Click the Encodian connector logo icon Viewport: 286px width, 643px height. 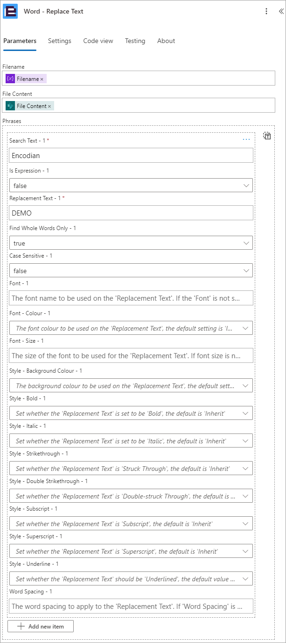pos(10,11)
